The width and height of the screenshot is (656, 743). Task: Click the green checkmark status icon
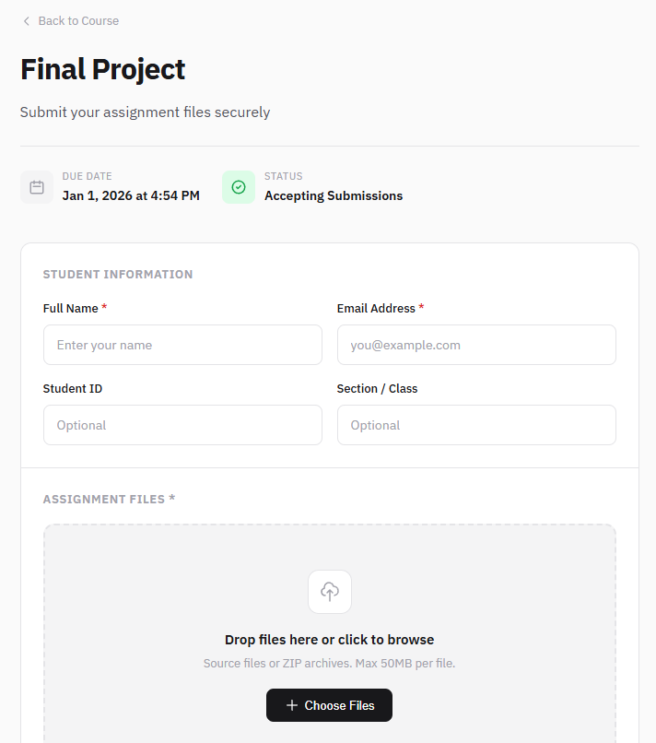pyautogui.click(x=238, y=186)
